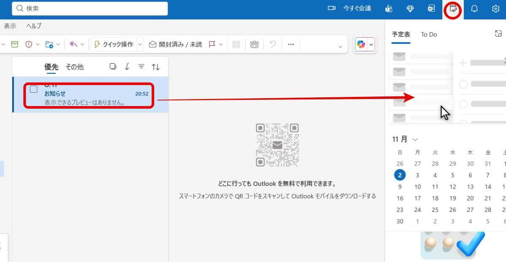Open the move to folder icon

pyautogui.click(x=49, y=44)
